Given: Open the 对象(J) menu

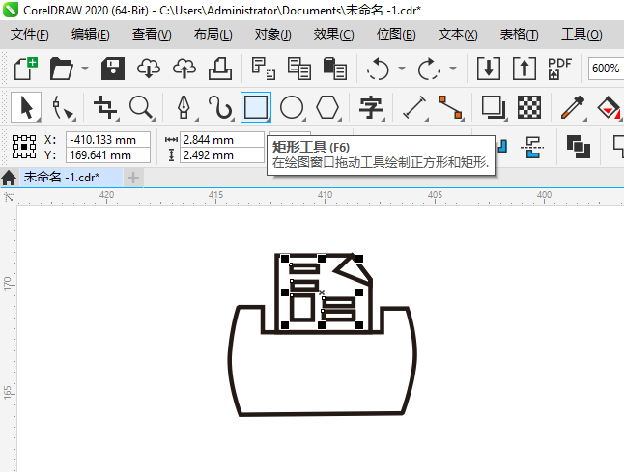Looking at the screenshot, I should [273, 35].
